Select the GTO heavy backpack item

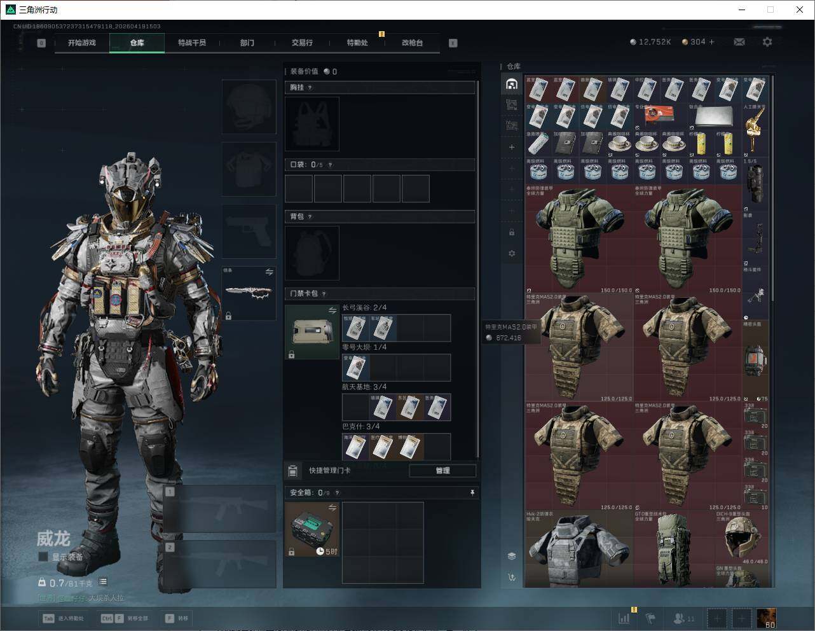point(674,548)
